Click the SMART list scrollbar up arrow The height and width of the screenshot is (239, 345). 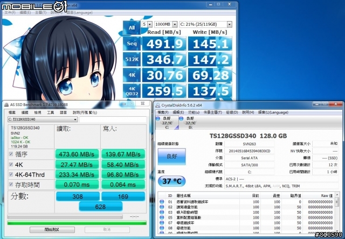(337, 195)
